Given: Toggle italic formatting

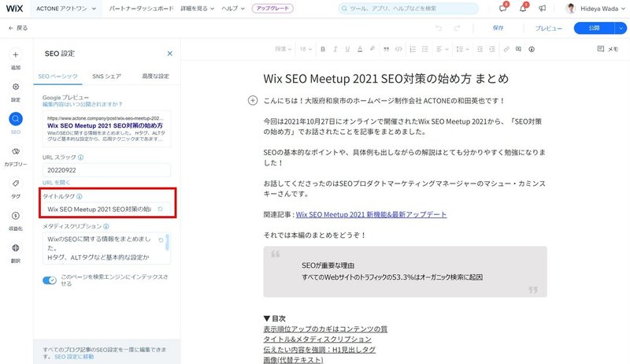Looking at the screenshot, I should coord(335,49).
